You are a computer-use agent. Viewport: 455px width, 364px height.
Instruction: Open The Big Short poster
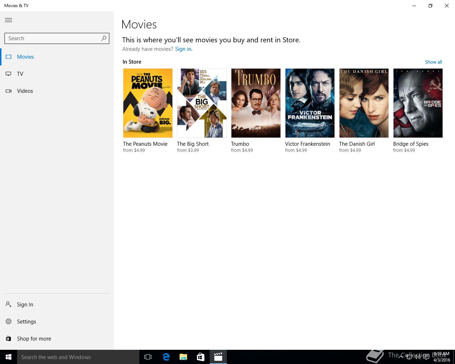[202, 103]
